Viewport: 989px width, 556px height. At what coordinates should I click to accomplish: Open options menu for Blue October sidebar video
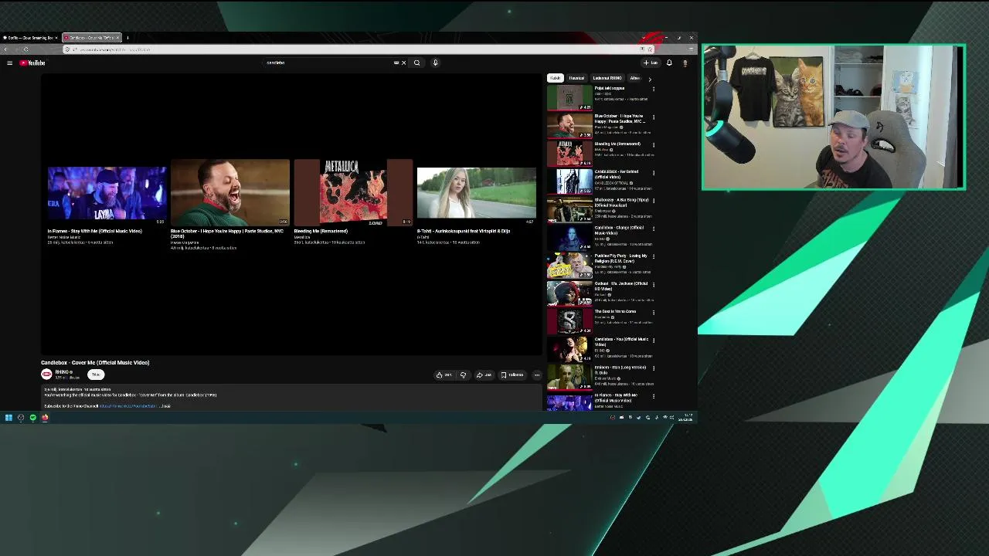654,117
